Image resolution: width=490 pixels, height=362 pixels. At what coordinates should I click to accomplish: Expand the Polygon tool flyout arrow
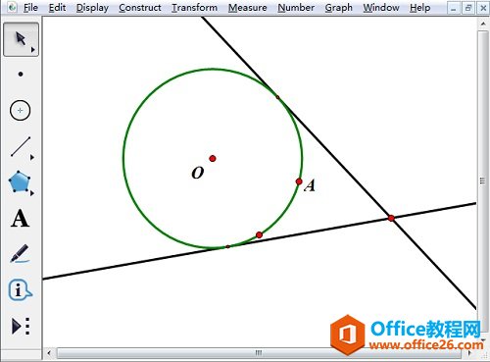32,193
